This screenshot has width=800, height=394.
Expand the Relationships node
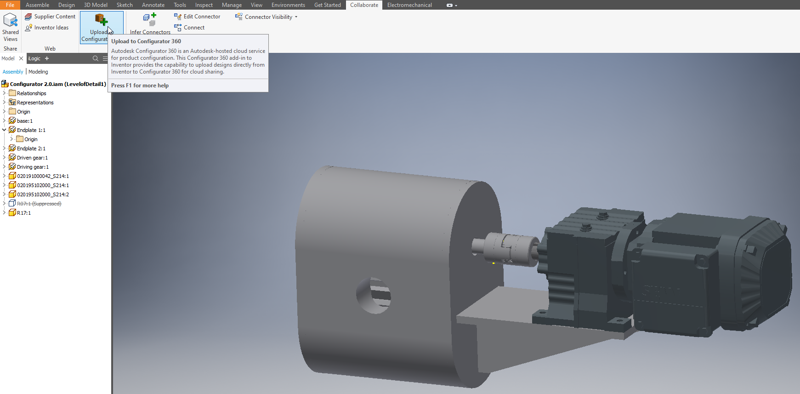pyautogui.click(x=4, y=93)
